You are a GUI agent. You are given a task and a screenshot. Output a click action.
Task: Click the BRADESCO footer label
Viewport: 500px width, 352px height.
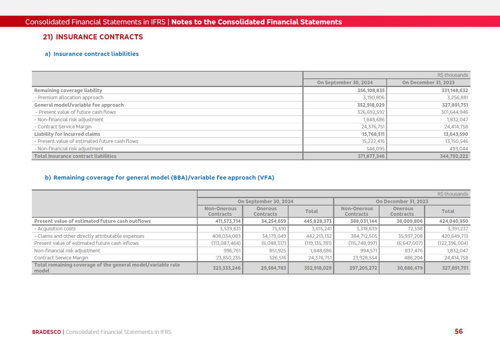click(46, 332)
